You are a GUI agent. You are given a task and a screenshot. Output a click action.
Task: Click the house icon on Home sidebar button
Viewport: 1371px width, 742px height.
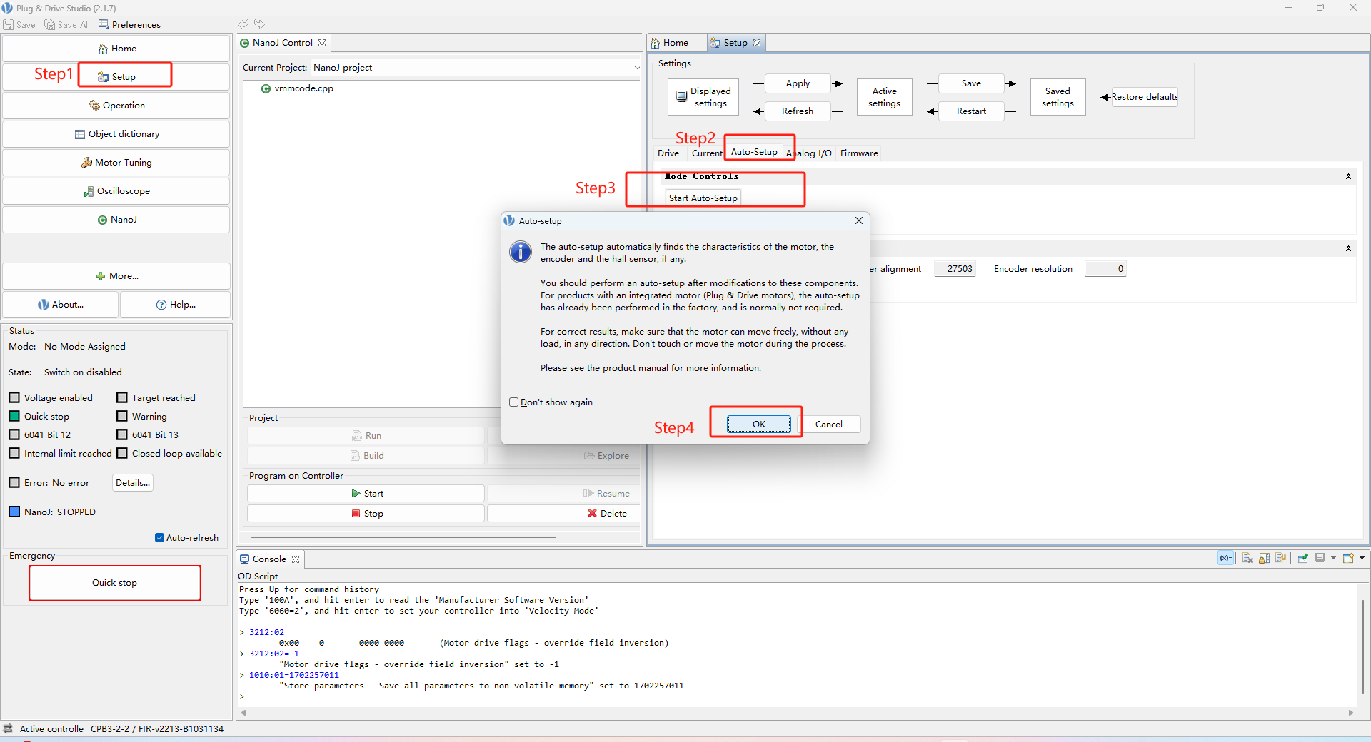tap(104, 49)
